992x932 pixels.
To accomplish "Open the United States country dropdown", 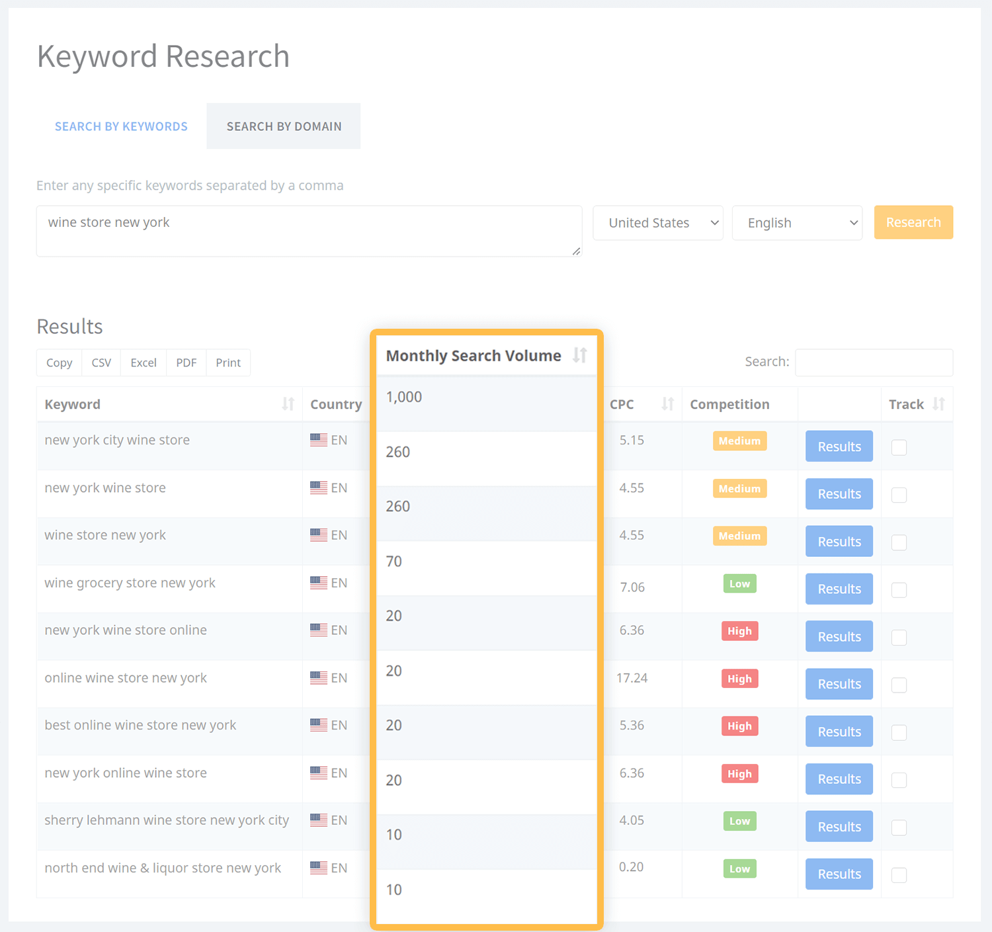I will point(657,223).
